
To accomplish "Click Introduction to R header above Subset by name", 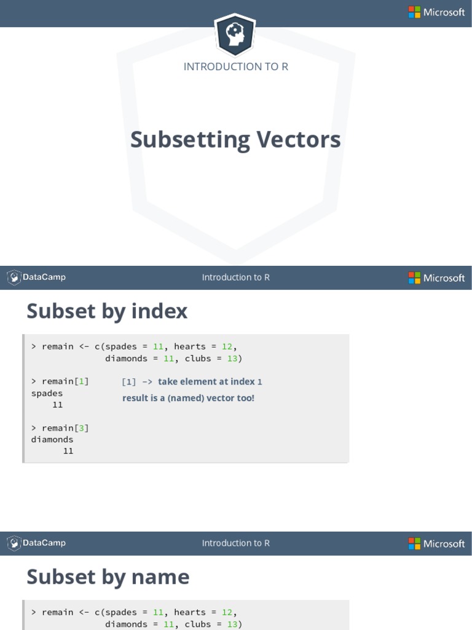I will click(x=236, y=543).
